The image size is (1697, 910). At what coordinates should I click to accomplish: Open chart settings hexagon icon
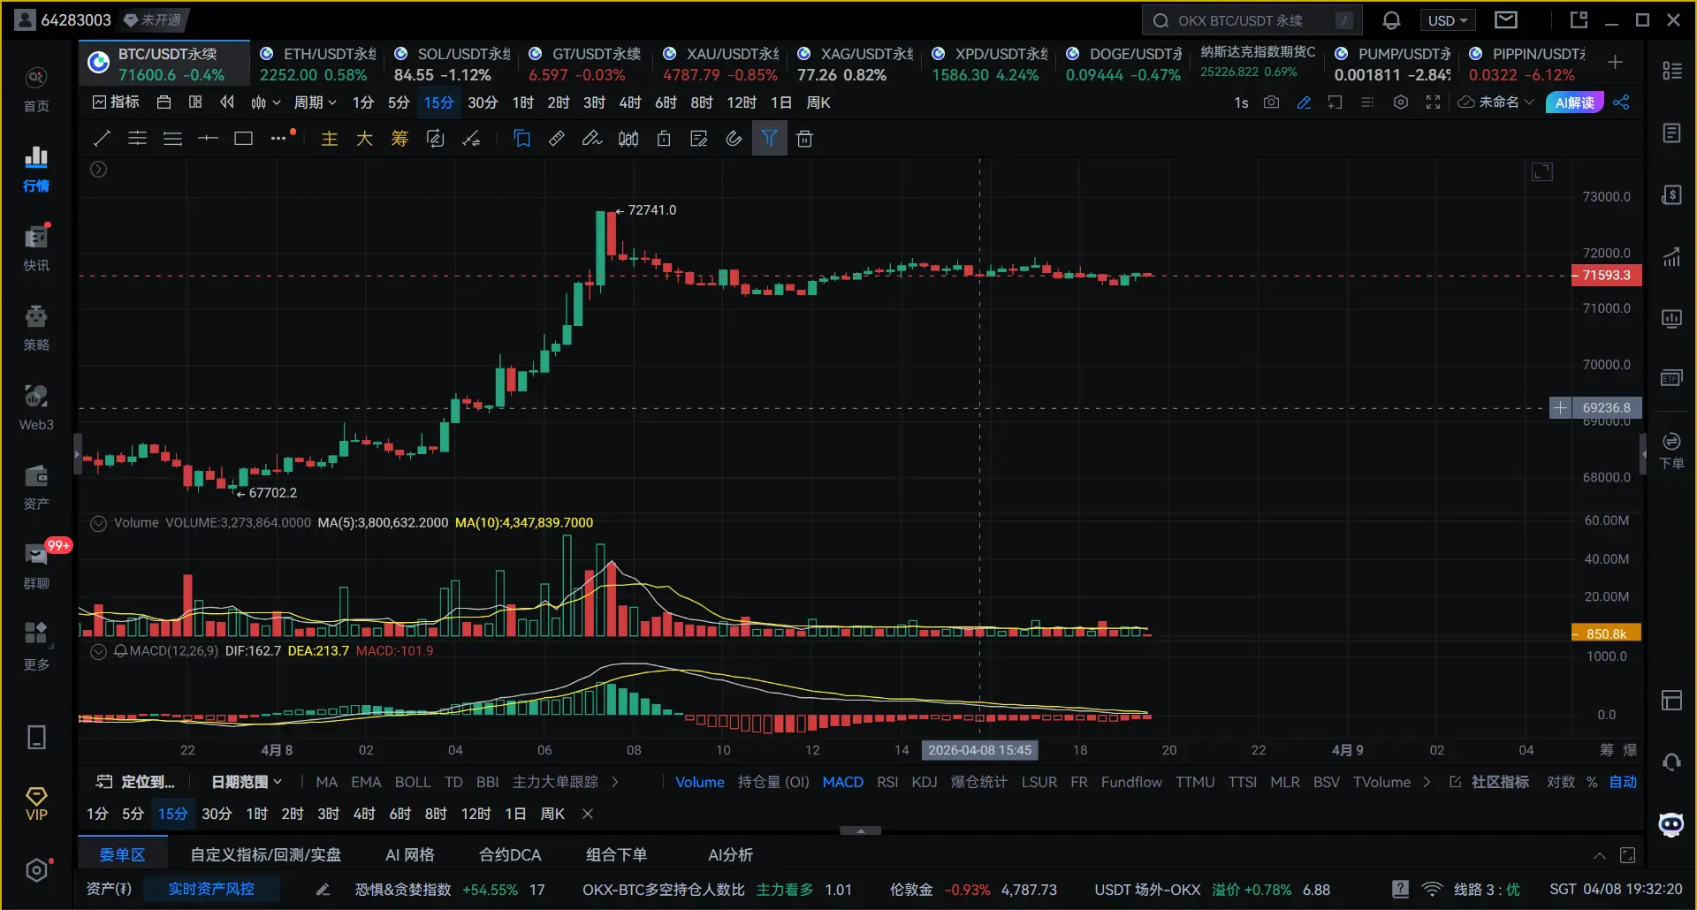tap(1401, 102)
